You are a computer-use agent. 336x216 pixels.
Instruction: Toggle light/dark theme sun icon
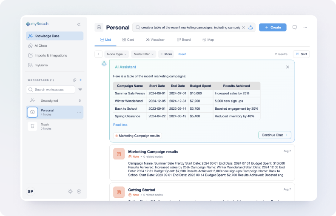coord(70,191)
